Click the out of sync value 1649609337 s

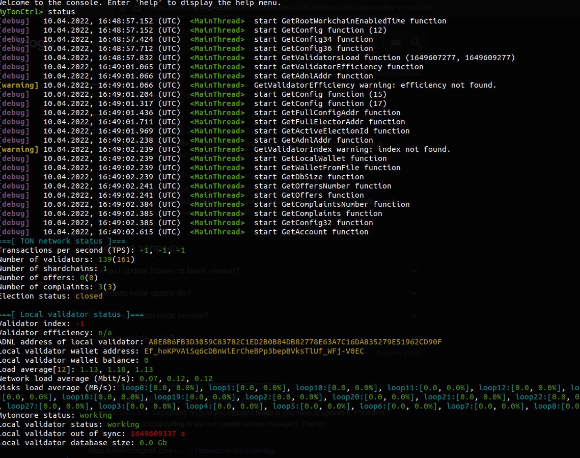point(158,434)
